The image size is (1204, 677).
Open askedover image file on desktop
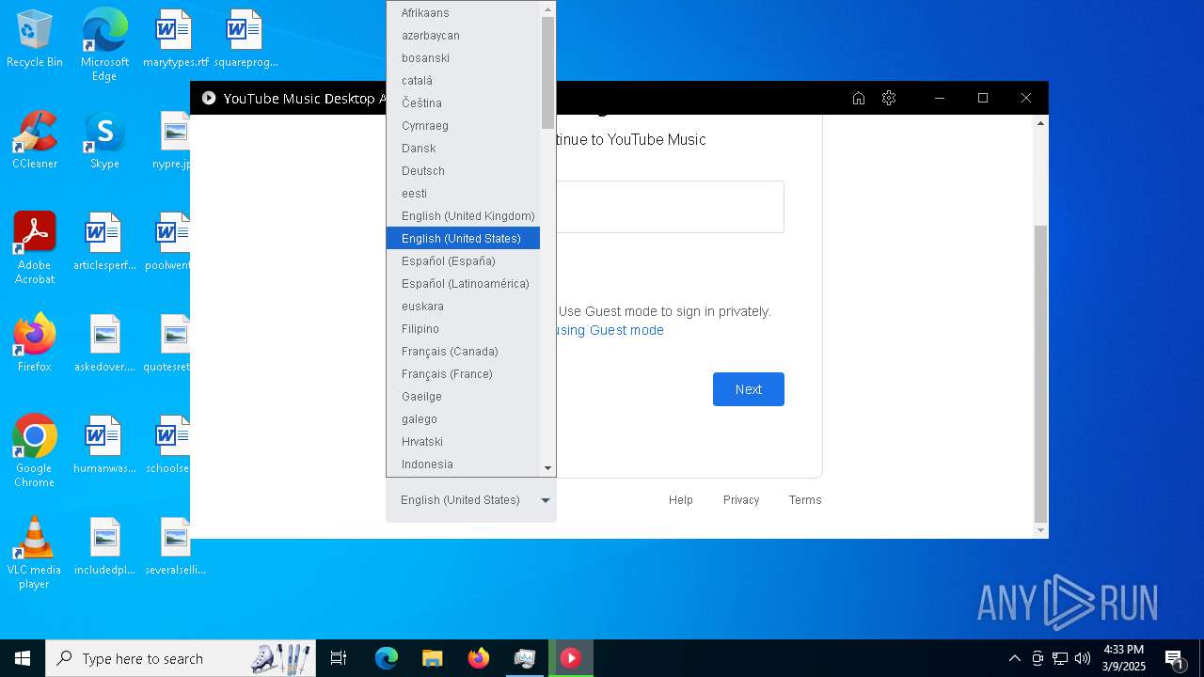click(x=104, y=344)
